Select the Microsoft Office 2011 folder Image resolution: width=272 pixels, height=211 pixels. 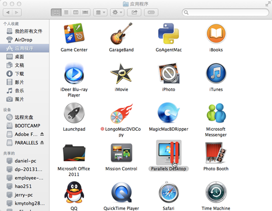tap(74, 153)
